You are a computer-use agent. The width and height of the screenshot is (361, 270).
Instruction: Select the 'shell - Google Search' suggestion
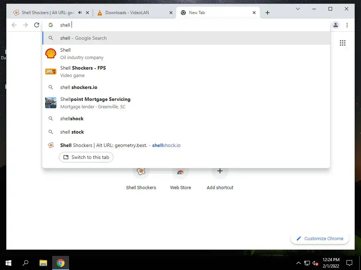[186, 38]
